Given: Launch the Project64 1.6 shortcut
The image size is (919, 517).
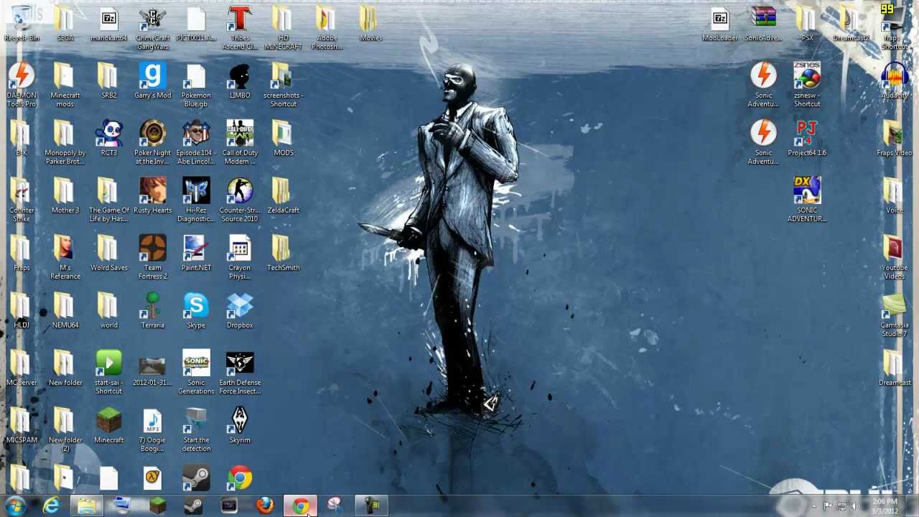Looking at the screenshot, I should pyautogui.click(x=807, y=139).
